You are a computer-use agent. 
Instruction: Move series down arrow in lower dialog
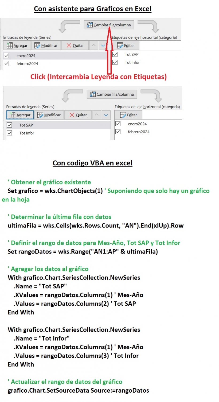coord(106,115)
